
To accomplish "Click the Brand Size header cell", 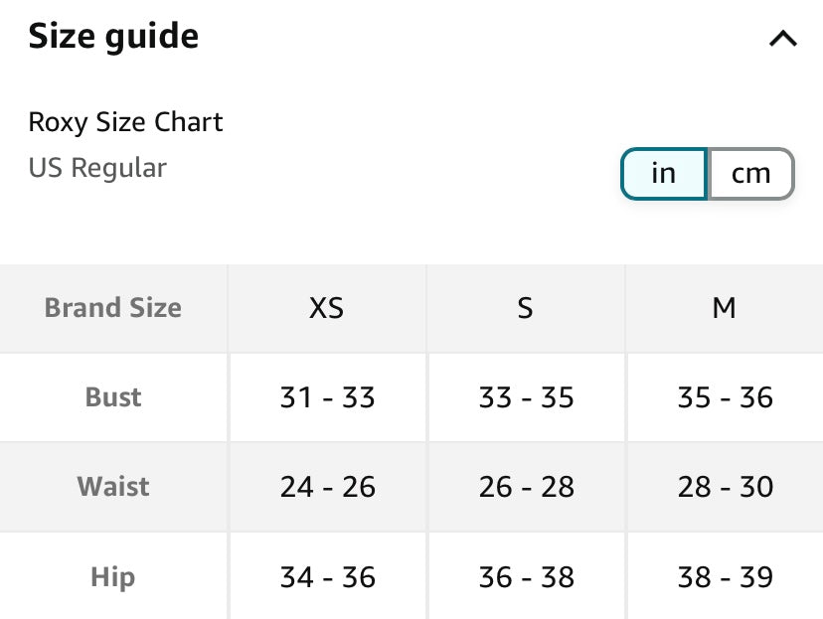I will [x=113, y=308].
